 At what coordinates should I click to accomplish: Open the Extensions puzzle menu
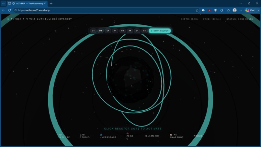click(222, 10)
